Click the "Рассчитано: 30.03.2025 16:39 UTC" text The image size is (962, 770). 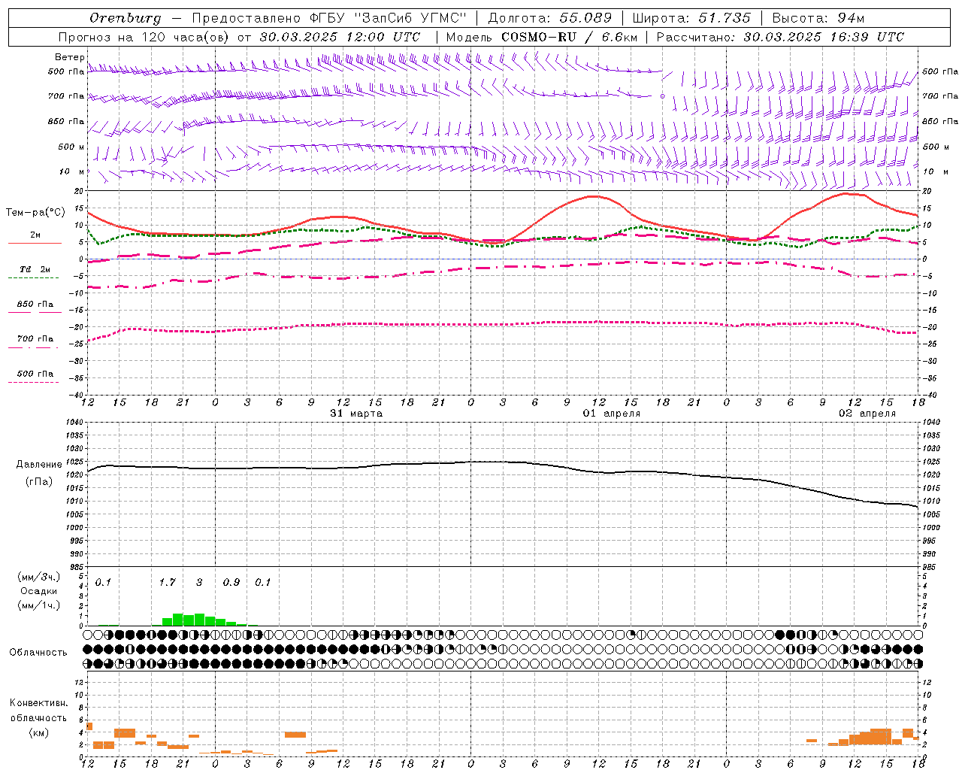(780, 37)
